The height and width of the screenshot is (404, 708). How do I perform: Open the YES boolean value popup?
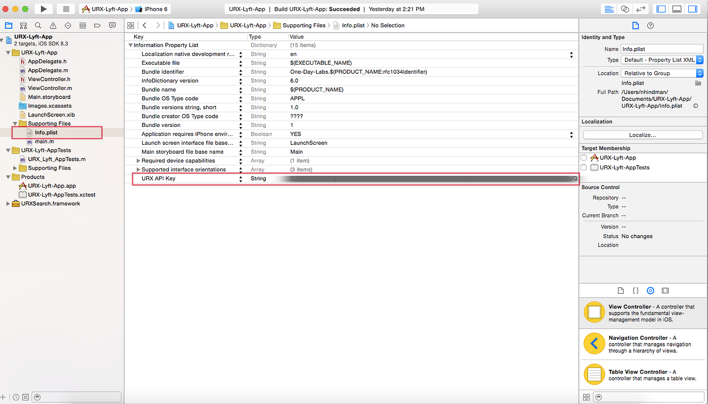click(x=571, y=134)
